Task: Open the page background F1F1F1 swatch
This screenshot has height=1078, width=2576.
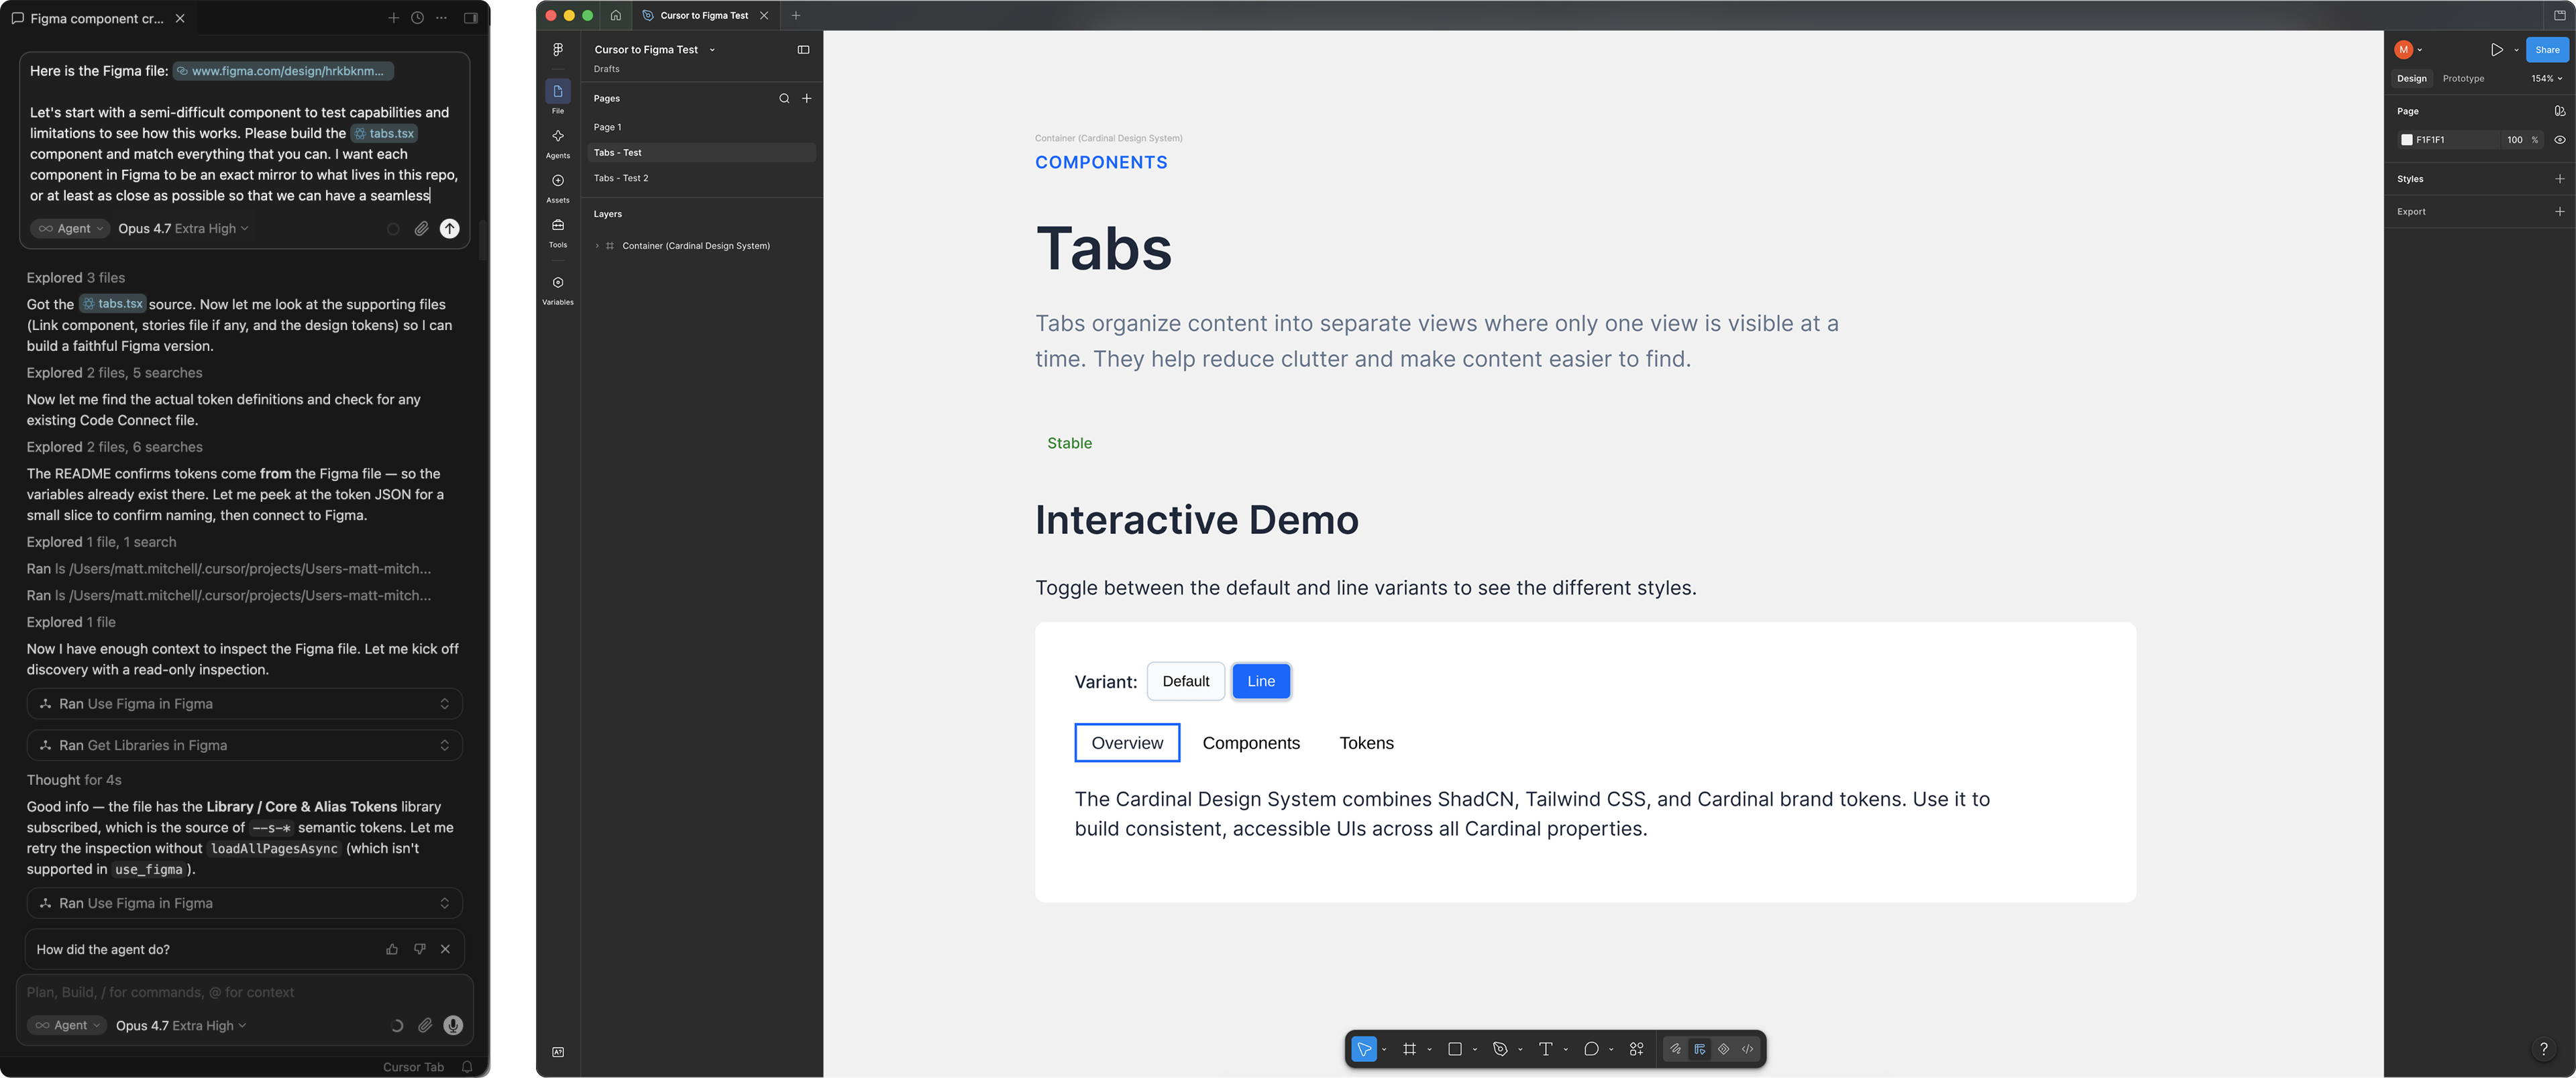Action: (2406, 140)
